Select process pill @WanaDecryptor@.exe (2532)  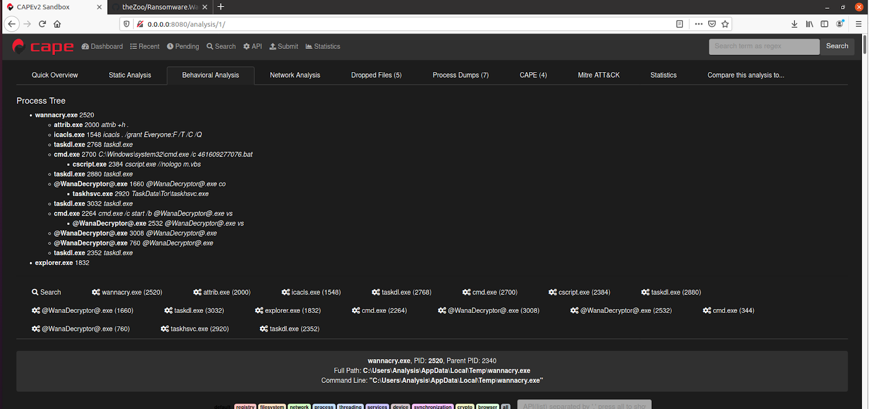621,311
